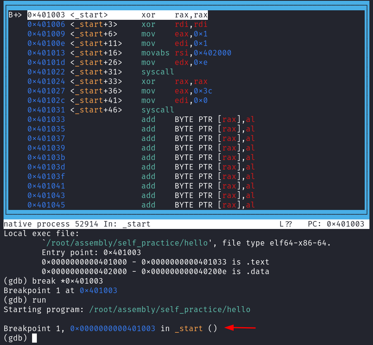Click the Starting program file path
Viewport: 373px width, 345px height.
tap(170, 309)
